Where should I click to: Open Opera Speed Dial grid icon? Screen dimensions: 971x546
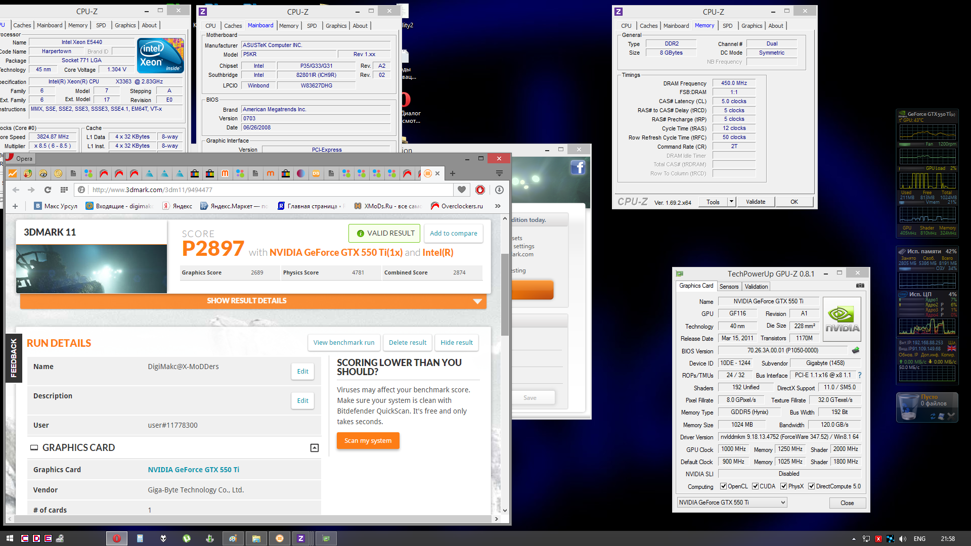[64, 190]
